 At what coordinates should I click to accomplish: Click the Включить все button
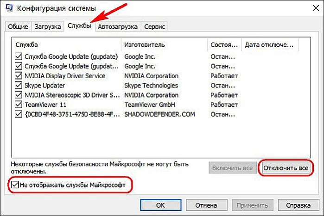[233, 168]
